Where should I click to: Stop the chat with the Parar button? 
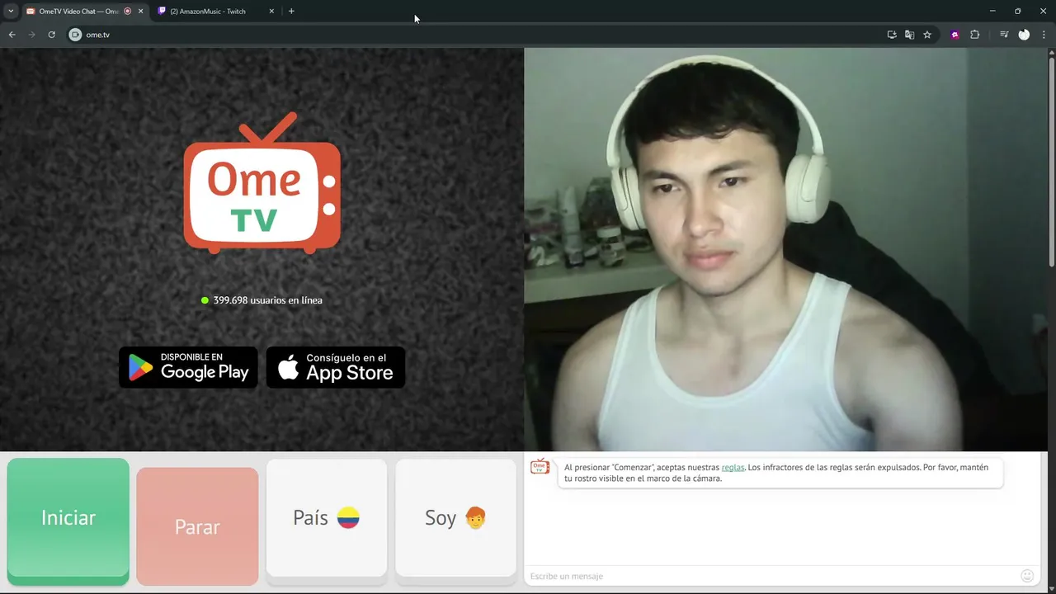[x=197, y=526]
